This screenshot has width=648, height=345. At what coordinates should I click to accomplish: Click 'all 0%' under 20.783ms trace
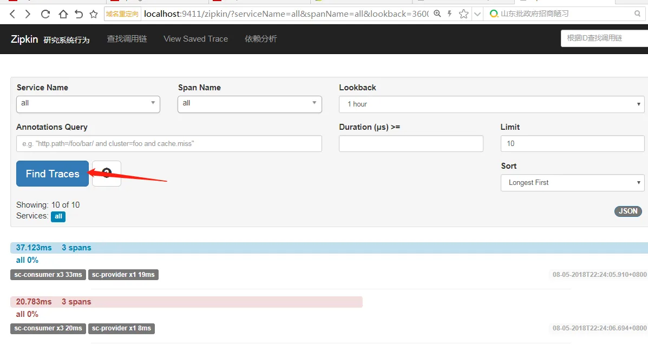click(27, 314)
